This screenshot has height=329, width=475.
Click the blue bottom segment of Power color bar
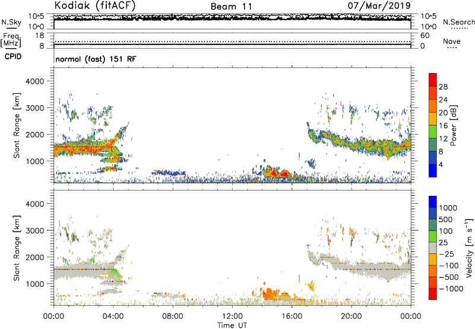point(433,170)
